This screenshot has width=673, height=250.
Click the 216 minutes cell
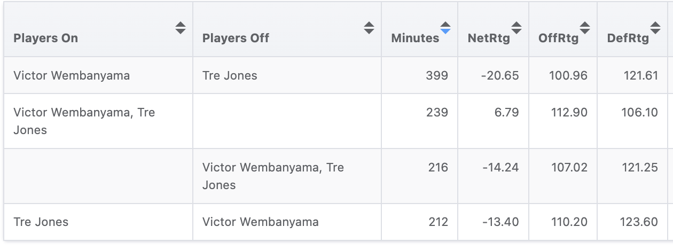click(x=438, y=168)
